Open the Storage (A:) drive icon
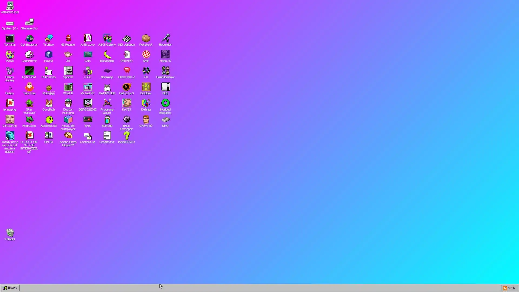519x292 pixels. pos(29,22)
